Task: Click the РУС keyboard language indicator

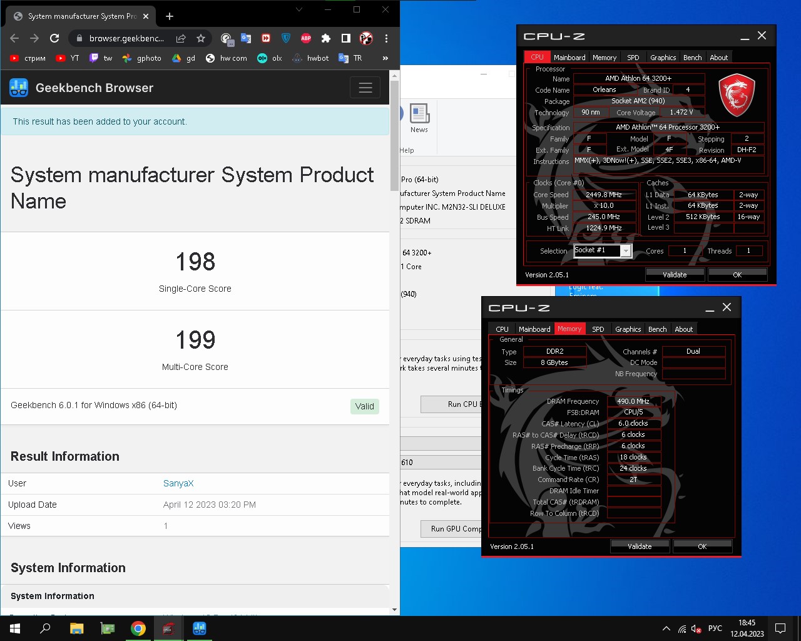Action: 715,628
